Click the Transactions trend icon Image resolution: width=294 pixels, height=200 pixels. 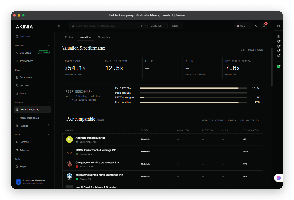point(17,61)
